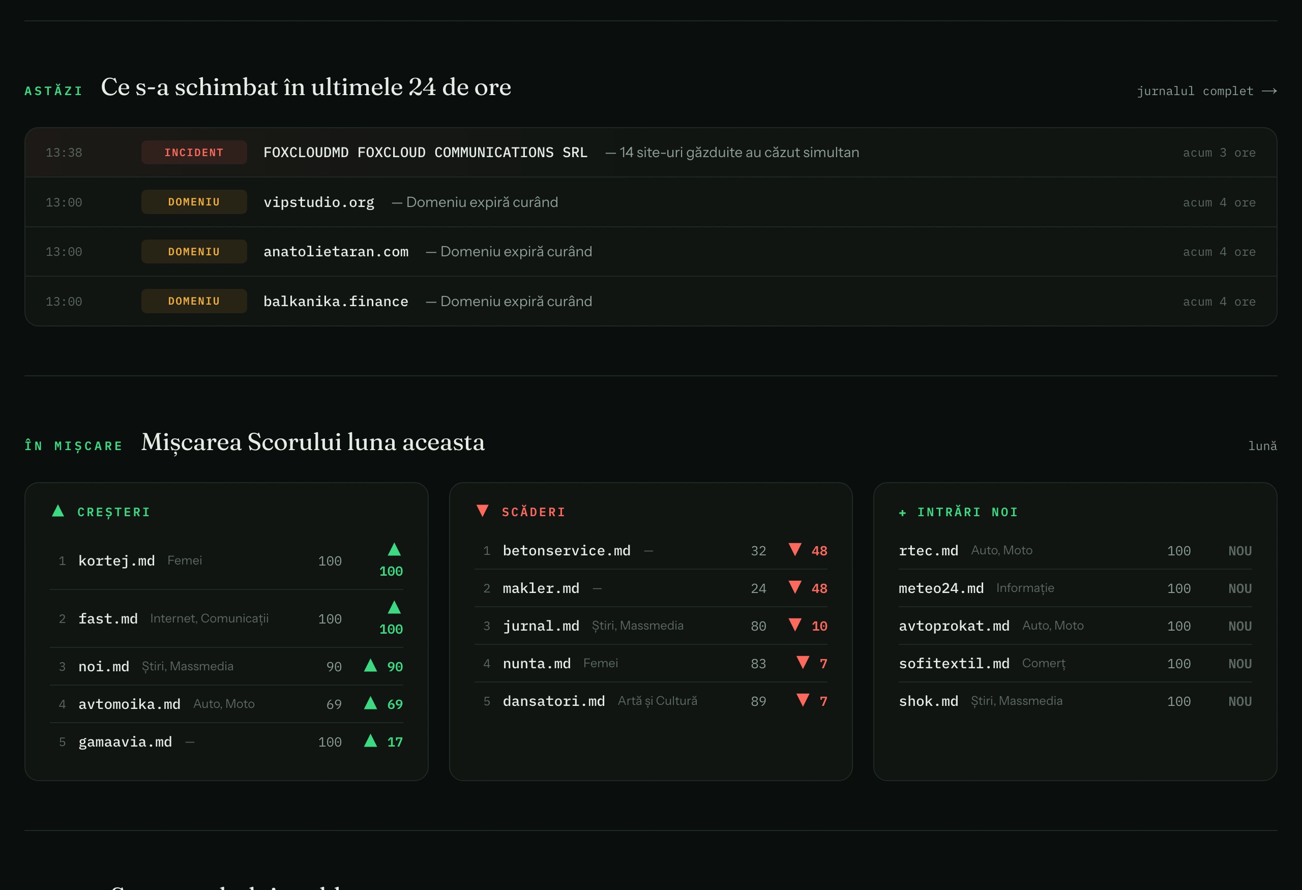Viewport: 1302px width, 890px height.
Task: Click the ASTĂZI section label
Action: coord(53,91)
